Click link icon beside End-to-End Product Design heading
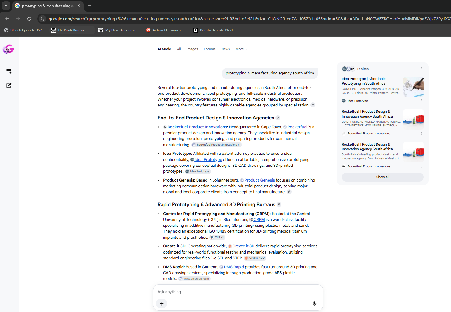451x312 pixels. coord(278,118)
